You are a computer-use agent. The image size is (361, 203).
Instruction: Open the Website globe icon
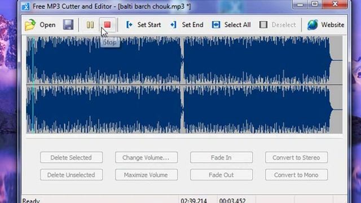312,25
